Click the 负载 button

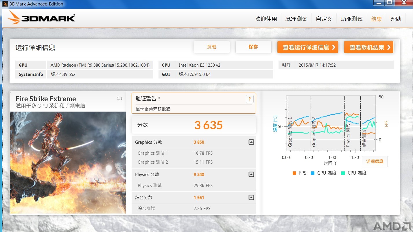click(x=212, y=47)
